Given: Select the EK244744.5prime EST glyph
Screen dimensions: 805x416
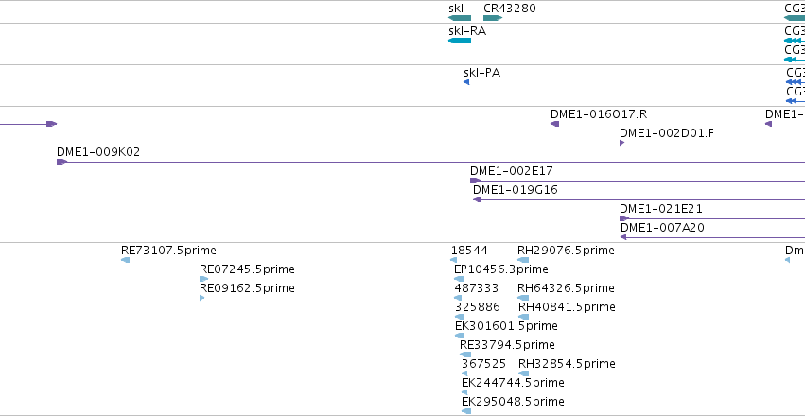Looking at the screenshot, I should pyautogui.click(x=464, y=392).
